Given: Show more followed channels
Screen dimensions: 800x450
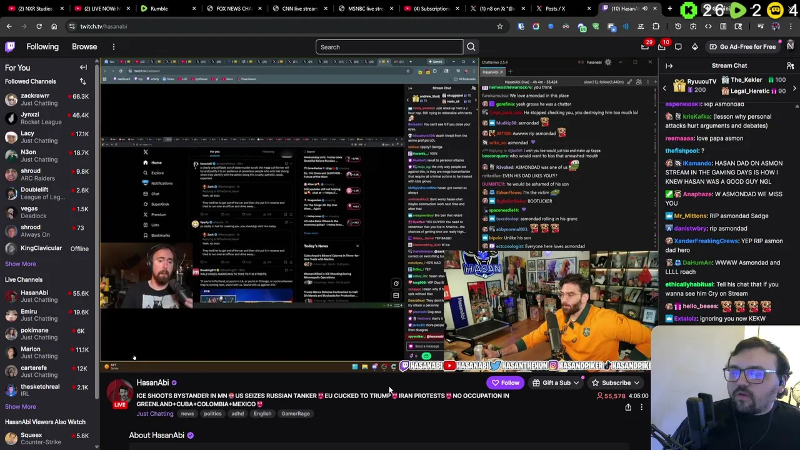Looking at the screenshot, I should 21,264.
